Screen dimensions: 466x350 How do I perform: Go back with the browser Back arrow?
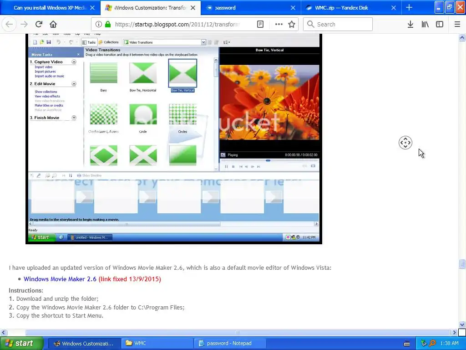(x=9, y=24)
